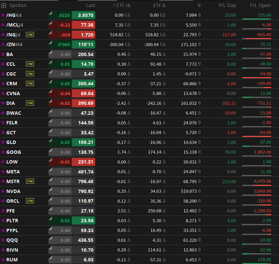Screen dimensions: 279x264
Task: Click the GOOG P/L Open value -1,862.00
Action: [262, 152]
